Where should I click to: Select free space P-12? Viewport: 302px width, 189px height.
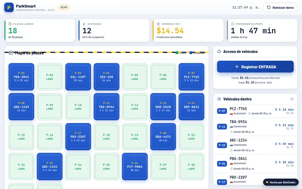pyautogui.click(x=135, y=107)
